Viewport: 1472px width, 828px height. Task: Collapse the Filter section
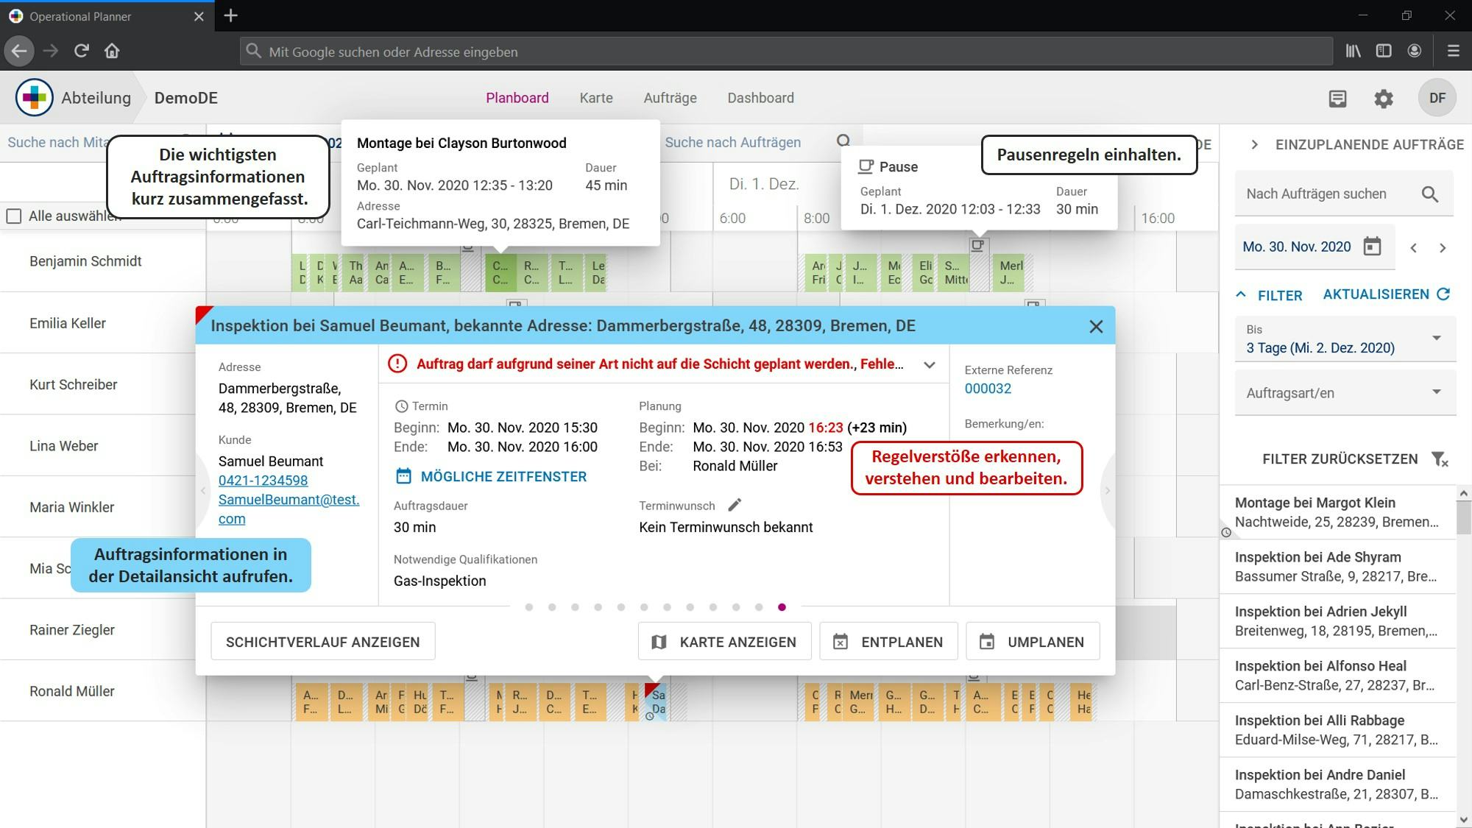1241,295
